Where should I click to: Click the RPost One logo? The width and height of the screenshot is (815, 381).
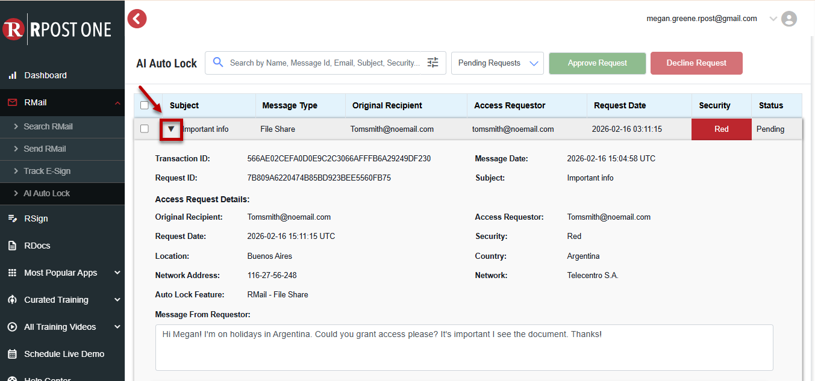pyautogui.click(x=58, y=29)
